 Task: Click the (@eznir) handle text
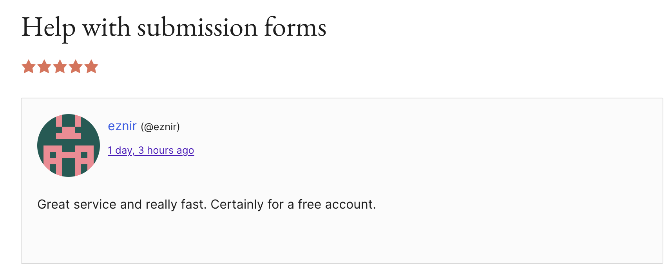[160, 127]
